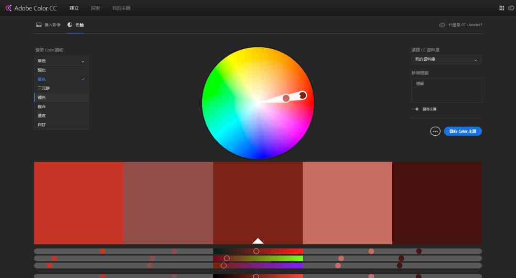
Task: Expand the color harmony rule dropdown
Action: pos(61,61)
